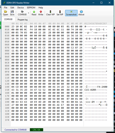Select byte D6 at end of row 1A0
Viewport: 115px width, 133px height.
click(81, 105)
